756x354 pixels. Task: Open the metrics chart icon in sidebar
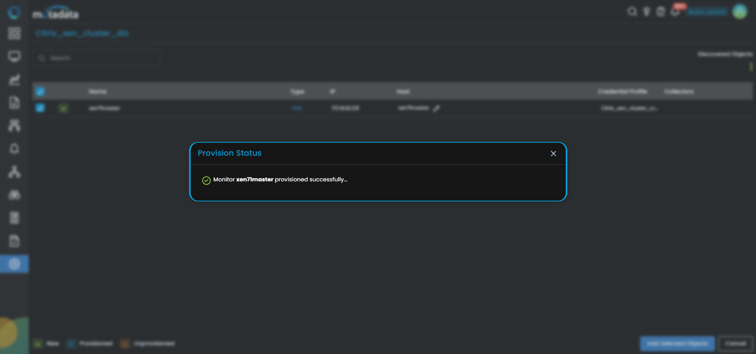click(x=14, y=80)
